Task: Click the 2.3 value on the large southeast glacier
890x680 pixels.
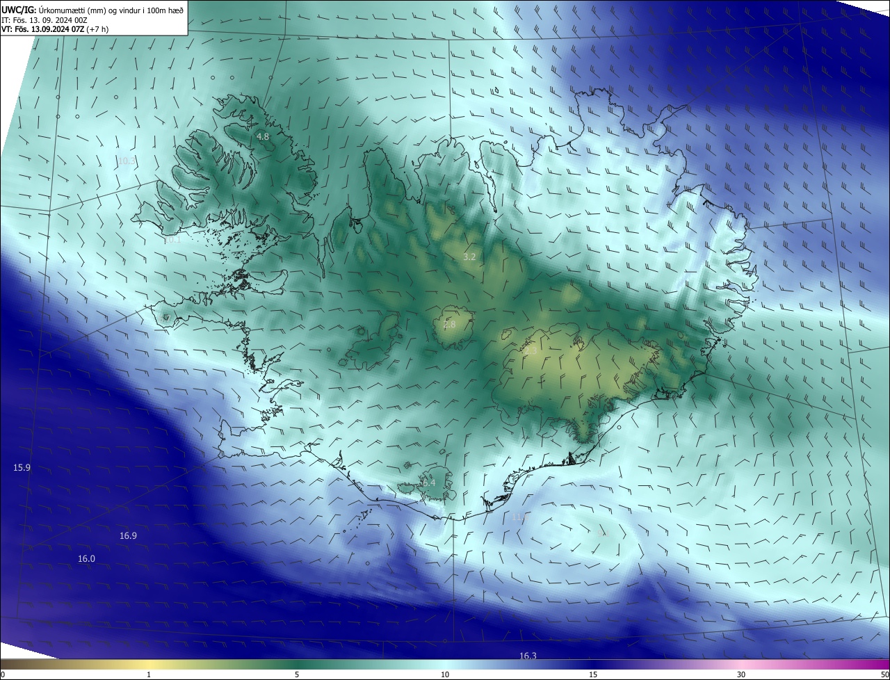Action: pyautogui.click(x=530, y=353)
